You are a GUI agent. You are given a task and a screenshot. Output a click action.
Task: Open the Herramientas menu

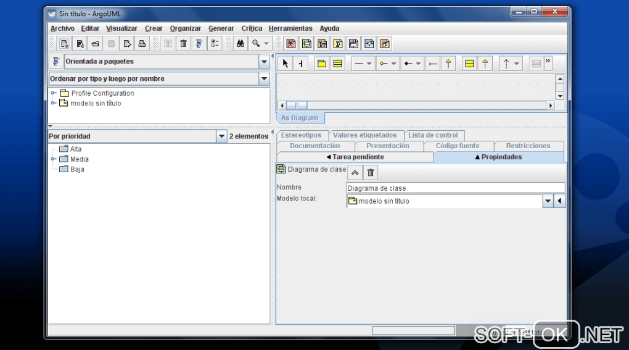click(290, 28)
